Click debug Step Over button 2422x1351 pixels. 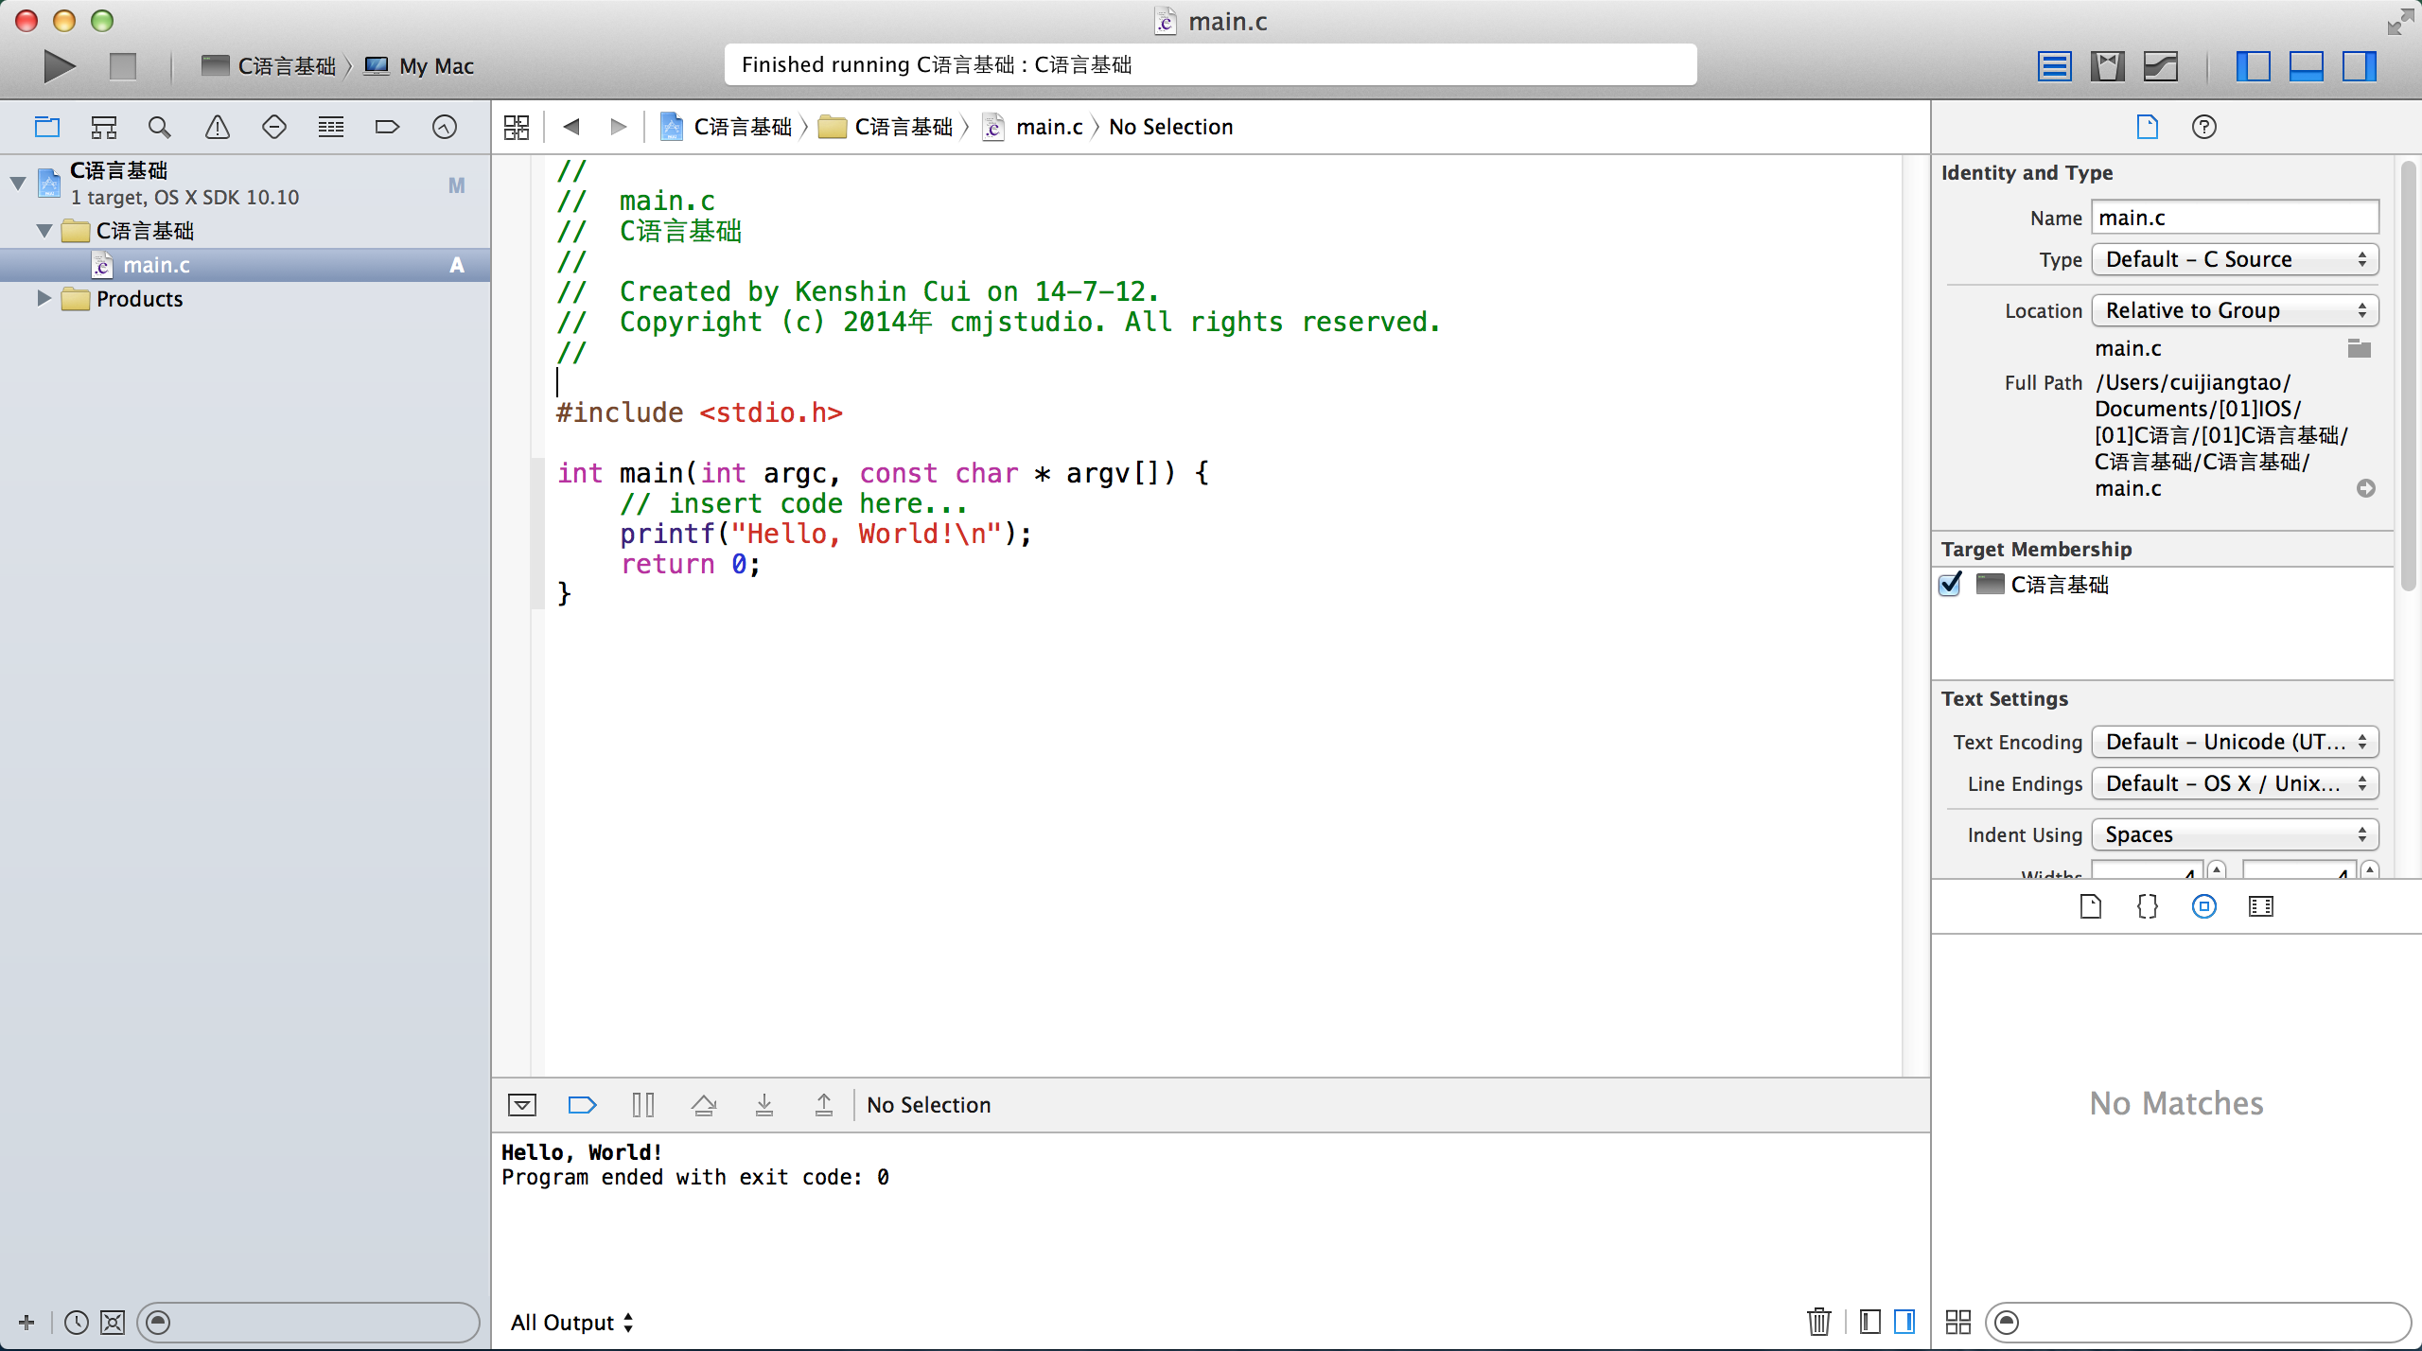pos(703,1105)
